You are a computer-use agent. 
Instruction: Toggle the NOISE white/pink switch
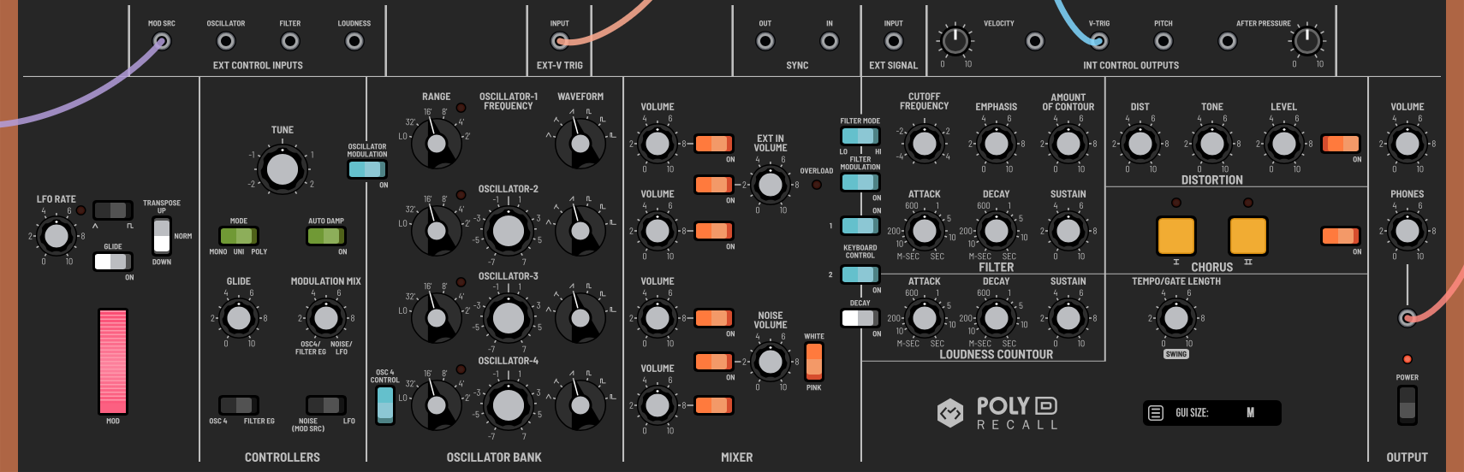[x=814, y=362]
